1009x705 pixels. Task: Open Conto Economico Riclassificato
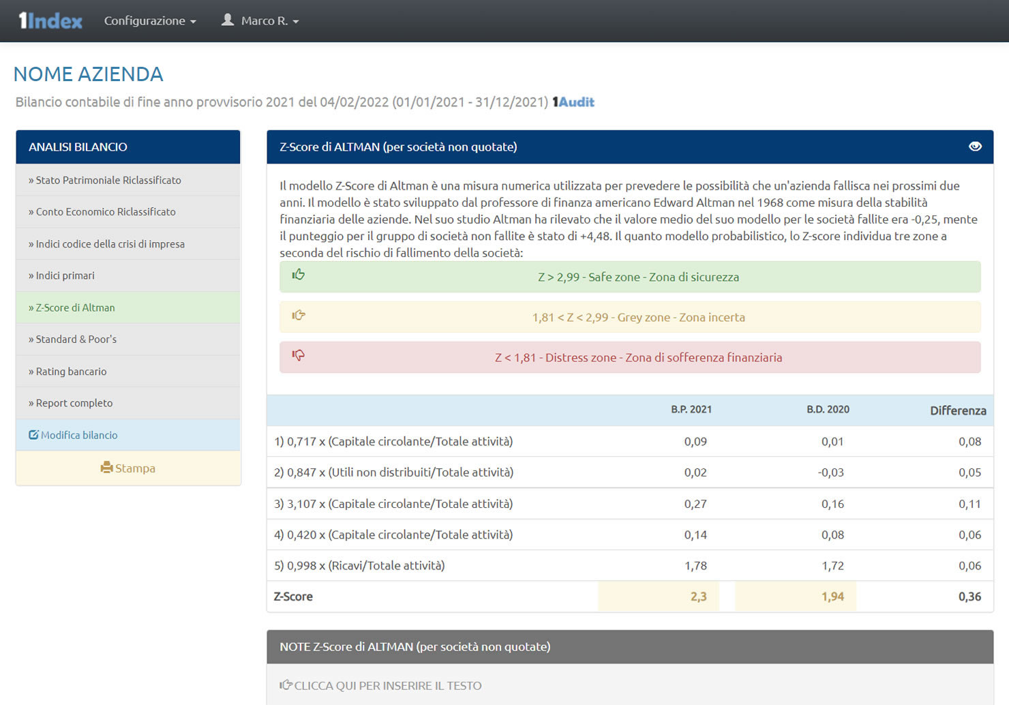tap(128, 212)
